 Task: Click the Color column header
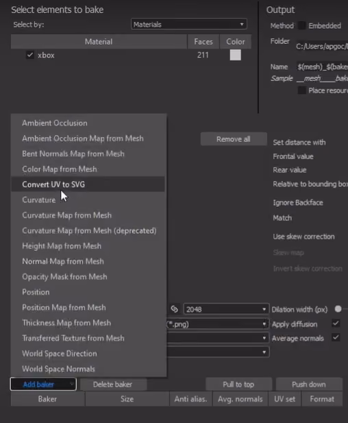tap(236, 42)
